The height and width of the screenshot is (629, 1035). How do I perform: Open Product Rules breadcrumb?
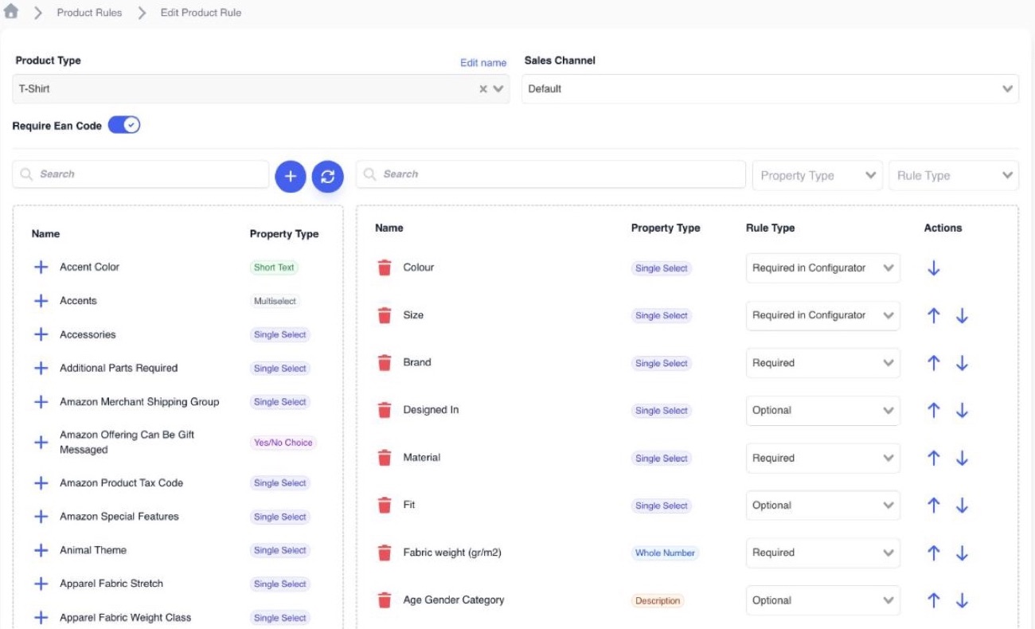tap(89, 13)
